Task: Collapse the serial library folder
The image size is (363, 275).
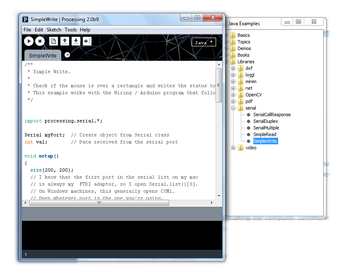Action: click(x=233, y=108)
